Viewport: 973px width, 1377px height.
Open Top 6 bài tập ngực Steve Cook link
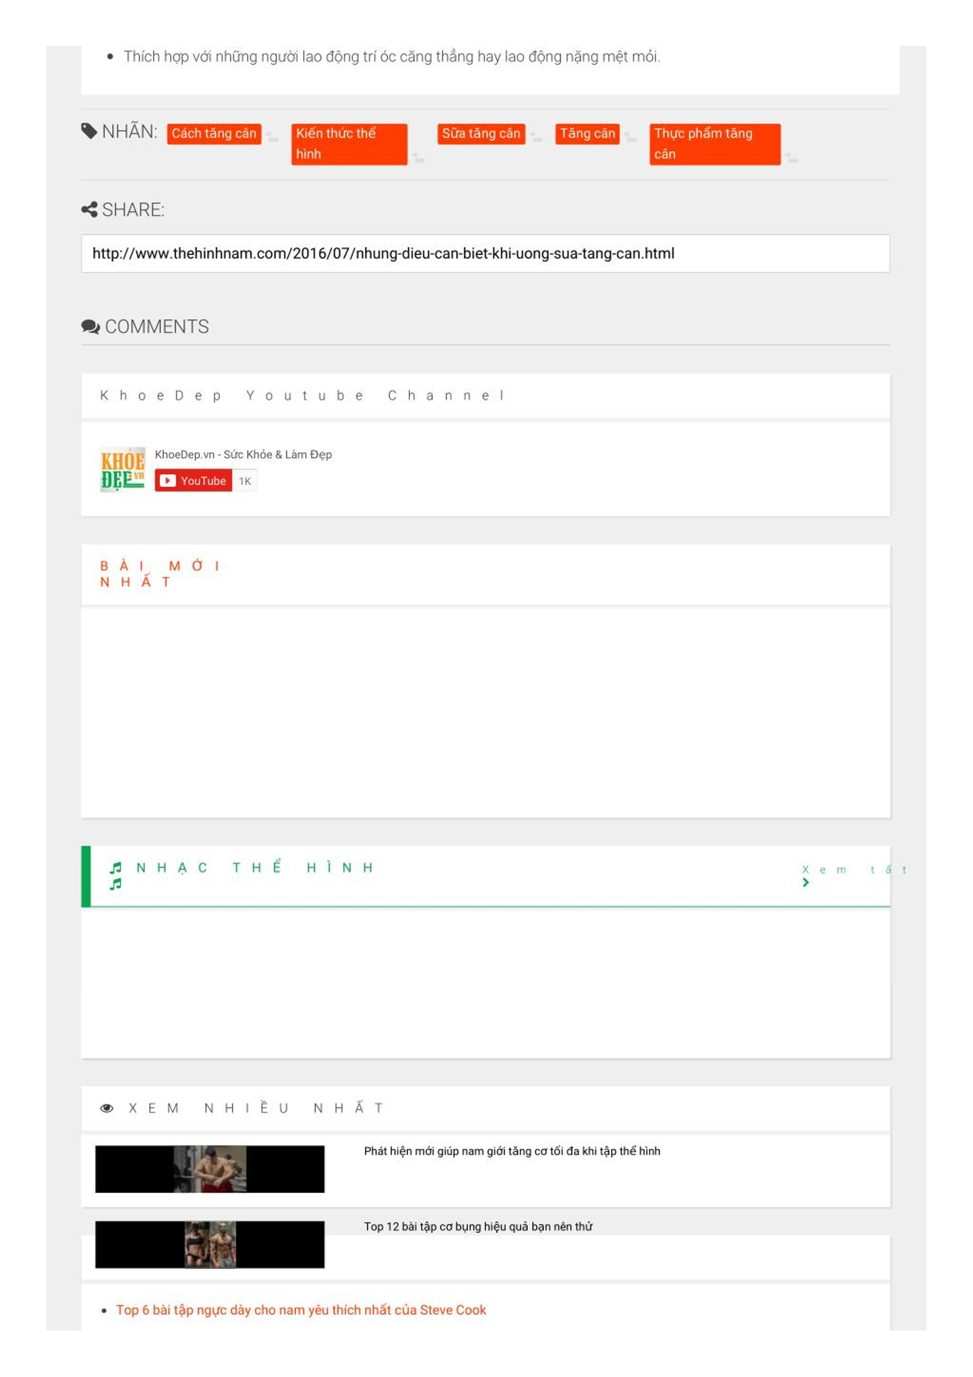point(301,1310)
